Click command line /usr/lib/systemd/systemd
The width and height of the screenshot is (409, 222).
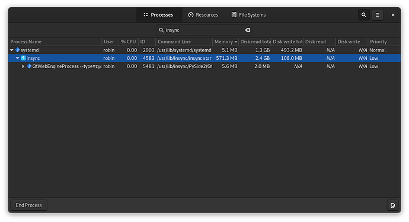click(x=184, y=50)
